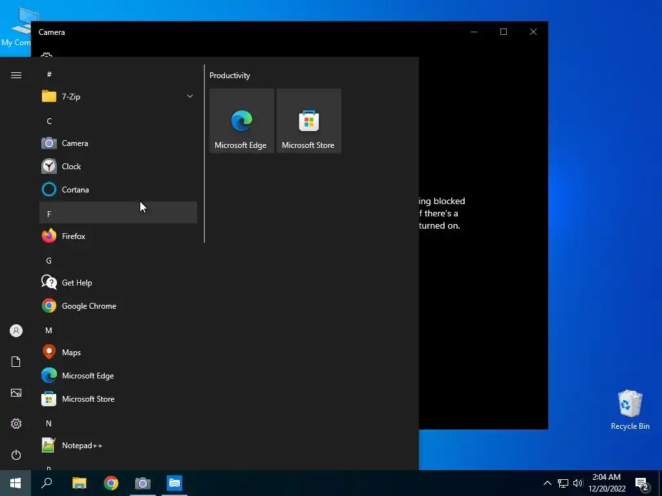
Task: Switch to Chrome on the taskbar
Action: [x=111, y=483]
